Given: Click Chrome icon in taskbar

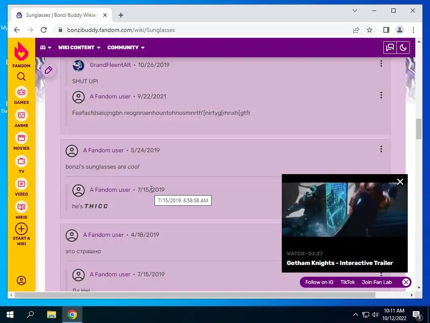Looking at the screenshot, I should click(x=72, y=315).
